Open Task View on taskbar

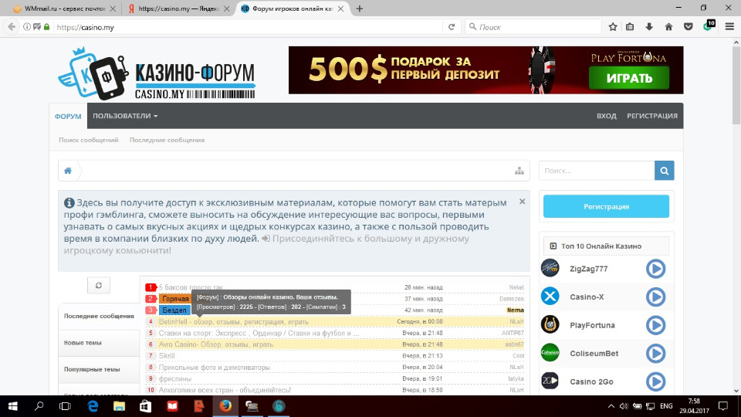(65, 406)
